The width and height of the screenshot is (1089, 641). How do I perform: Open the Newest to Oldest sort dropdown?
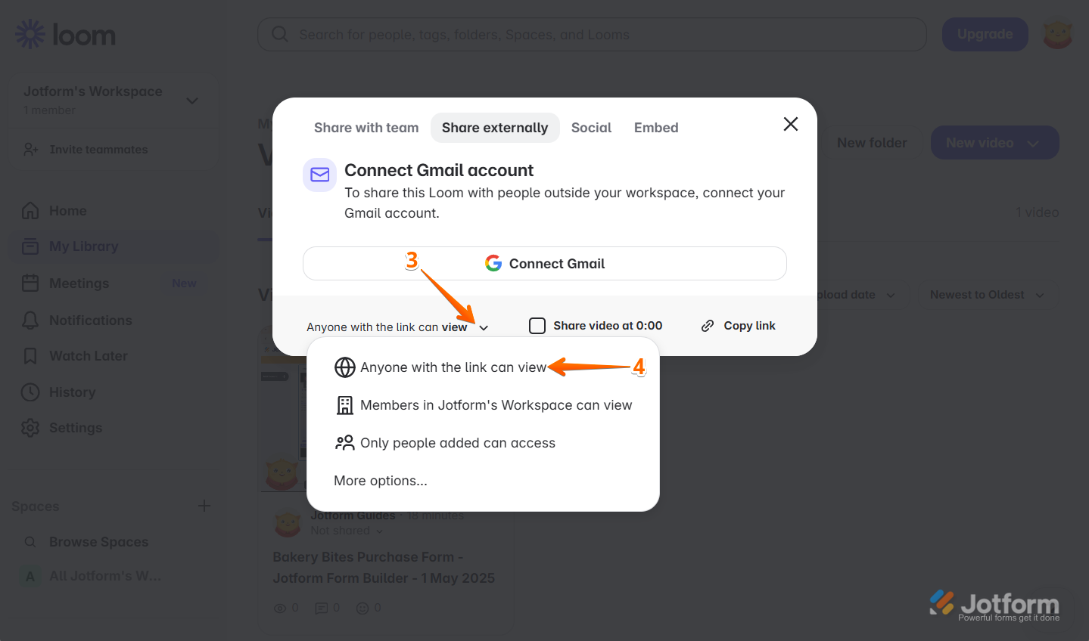(x=986, y=295)
